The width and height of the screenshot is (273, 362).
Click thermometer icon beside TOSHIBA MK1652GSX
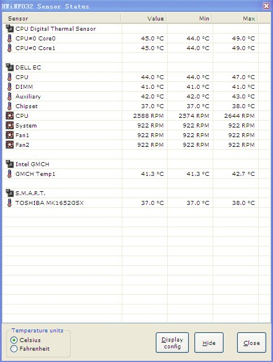9,203
